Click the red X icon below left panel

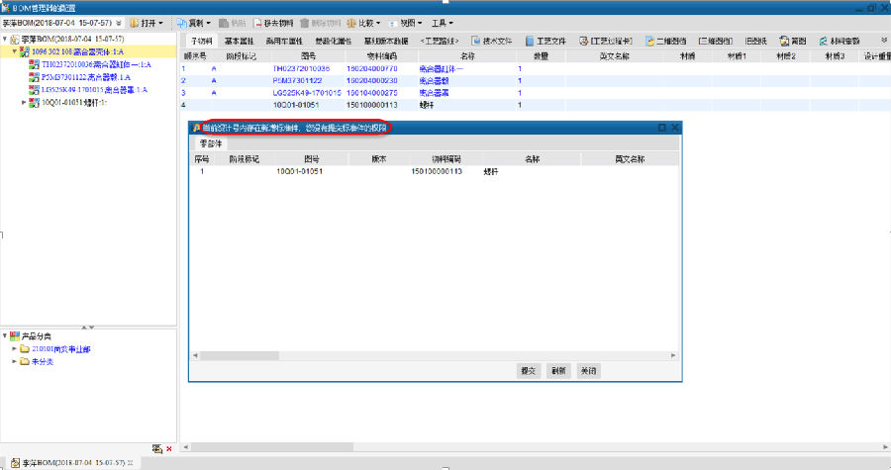point(169,448)
